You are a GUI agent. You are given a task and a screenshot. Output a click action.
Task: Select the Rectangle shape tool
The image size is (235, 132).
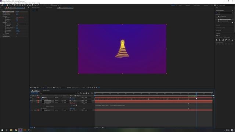(20, 5)
